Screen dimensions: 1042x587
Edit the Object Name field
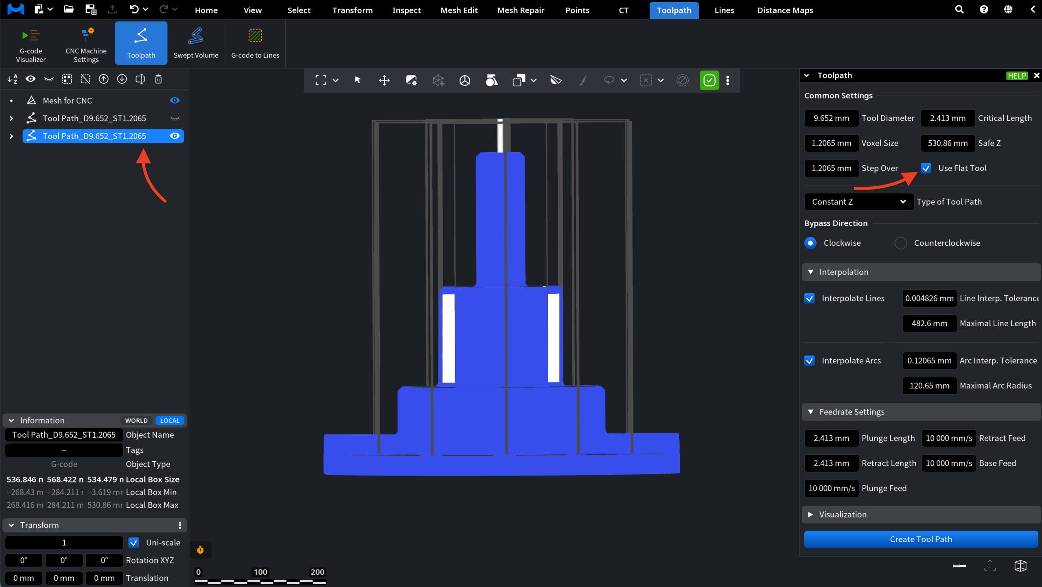64,435
